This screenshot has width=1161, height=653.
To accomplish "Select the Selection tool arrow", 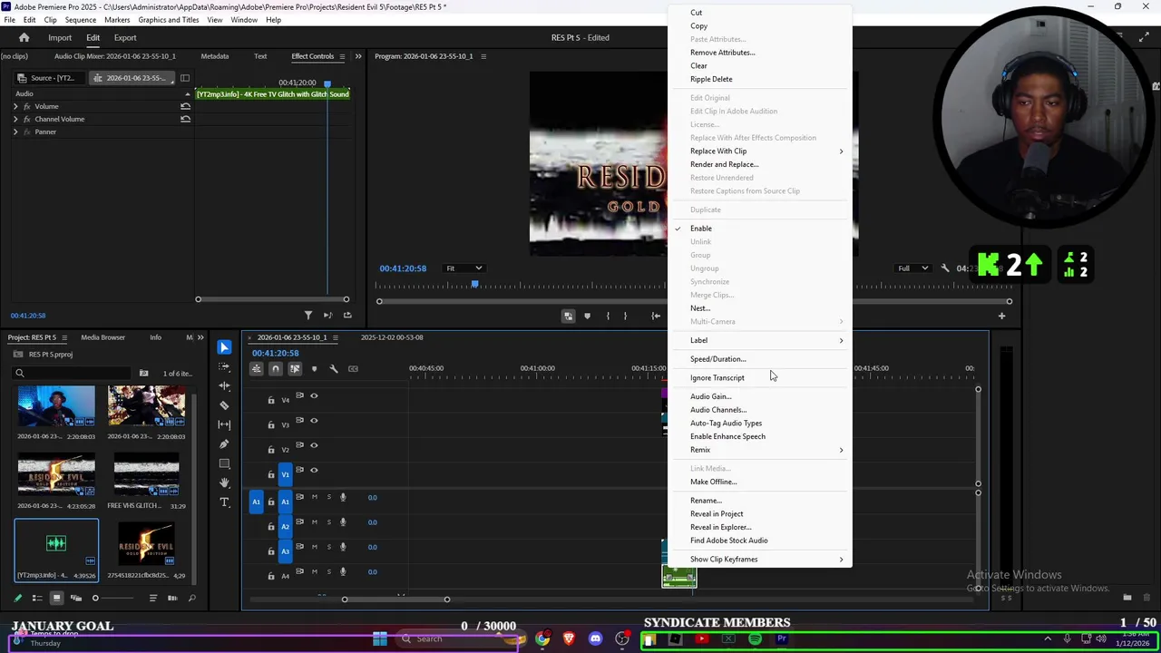I will click(x=224, y=347).
